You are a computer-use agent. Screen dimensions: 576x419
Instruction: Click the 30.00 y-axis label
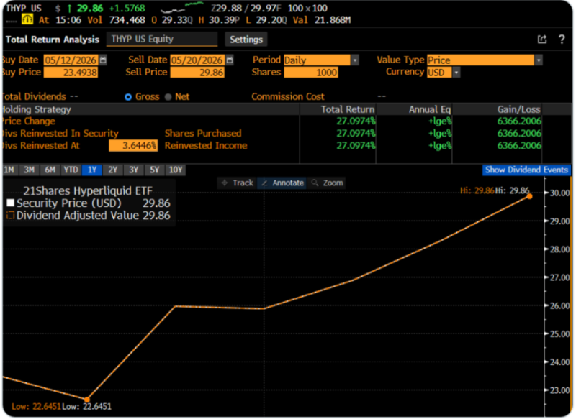point(560,193)
